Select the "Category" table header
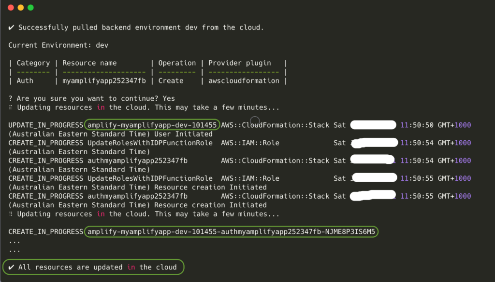Screen dimensions: 495x282 33,63
